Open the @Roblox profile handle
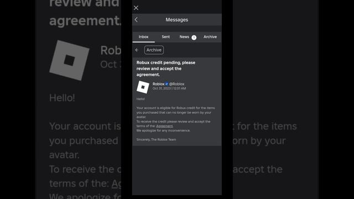Viewport: 354px width, 199px height. click(x=176, y=84)
